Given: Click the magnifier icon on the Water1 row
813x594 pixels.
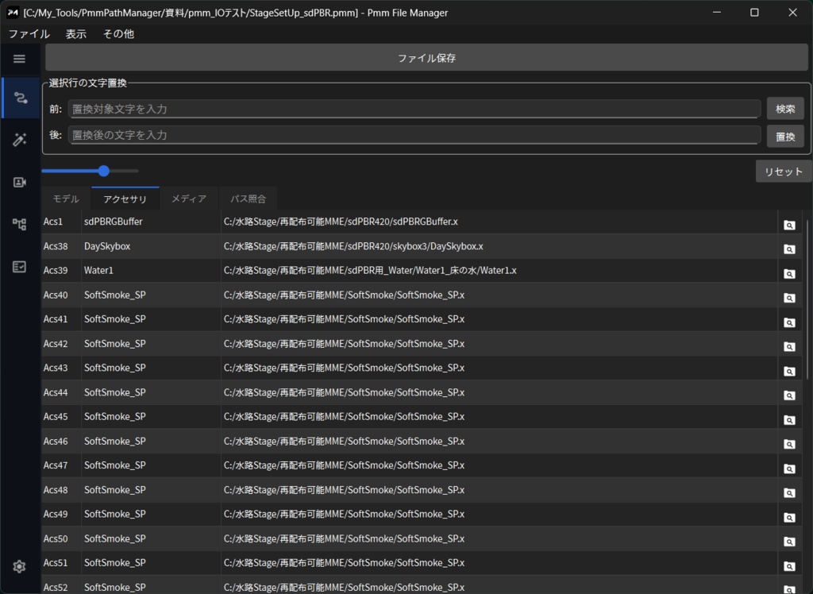Looking at the screenshot, I should point(788,273).
